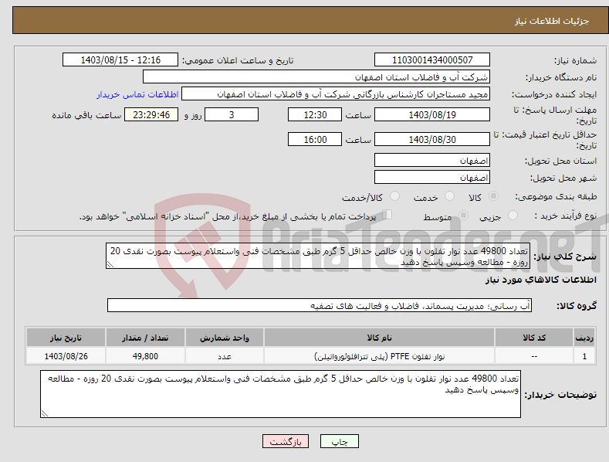The height and width of the screenshot is (462, 609).
Task: Click the code cell showing --
Action: [534, 356]
